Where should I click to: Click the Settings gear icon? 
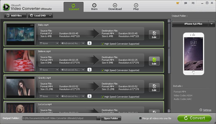(201, 110)
